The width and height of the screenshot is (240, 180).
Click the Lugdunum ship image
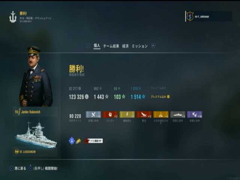(36, 135)
